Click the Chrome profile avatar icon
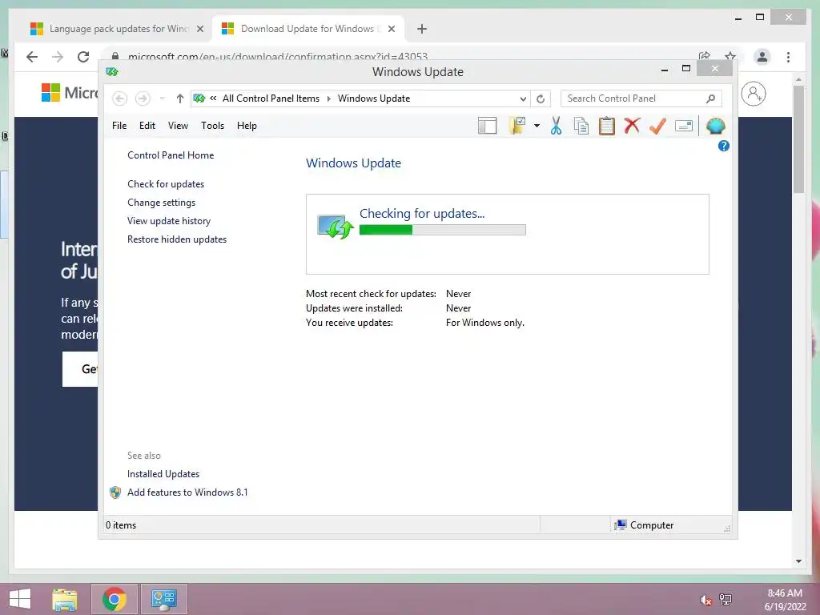 click(x=762, y=57)
